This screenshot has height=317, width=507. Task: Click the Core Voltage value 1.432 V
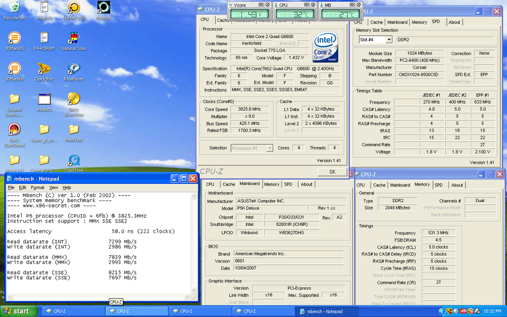tap(296, 57)
